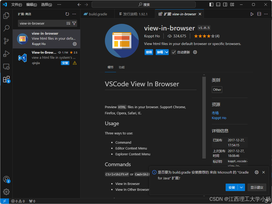Screen dimensions: 272x204
Task: Click the v1.0.5 version badge
Action: pos(204,28)
